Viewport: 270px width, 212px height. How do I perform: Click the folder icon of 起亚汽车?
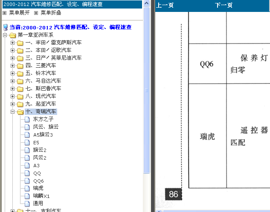tap(20, 104)
